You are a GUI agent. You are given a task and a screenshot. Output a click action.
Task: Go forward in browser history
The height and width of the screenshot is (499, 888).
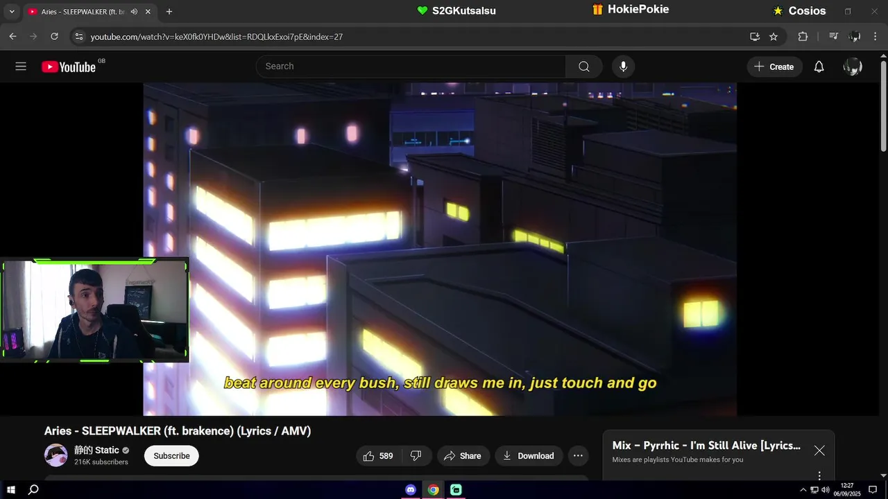33,37
